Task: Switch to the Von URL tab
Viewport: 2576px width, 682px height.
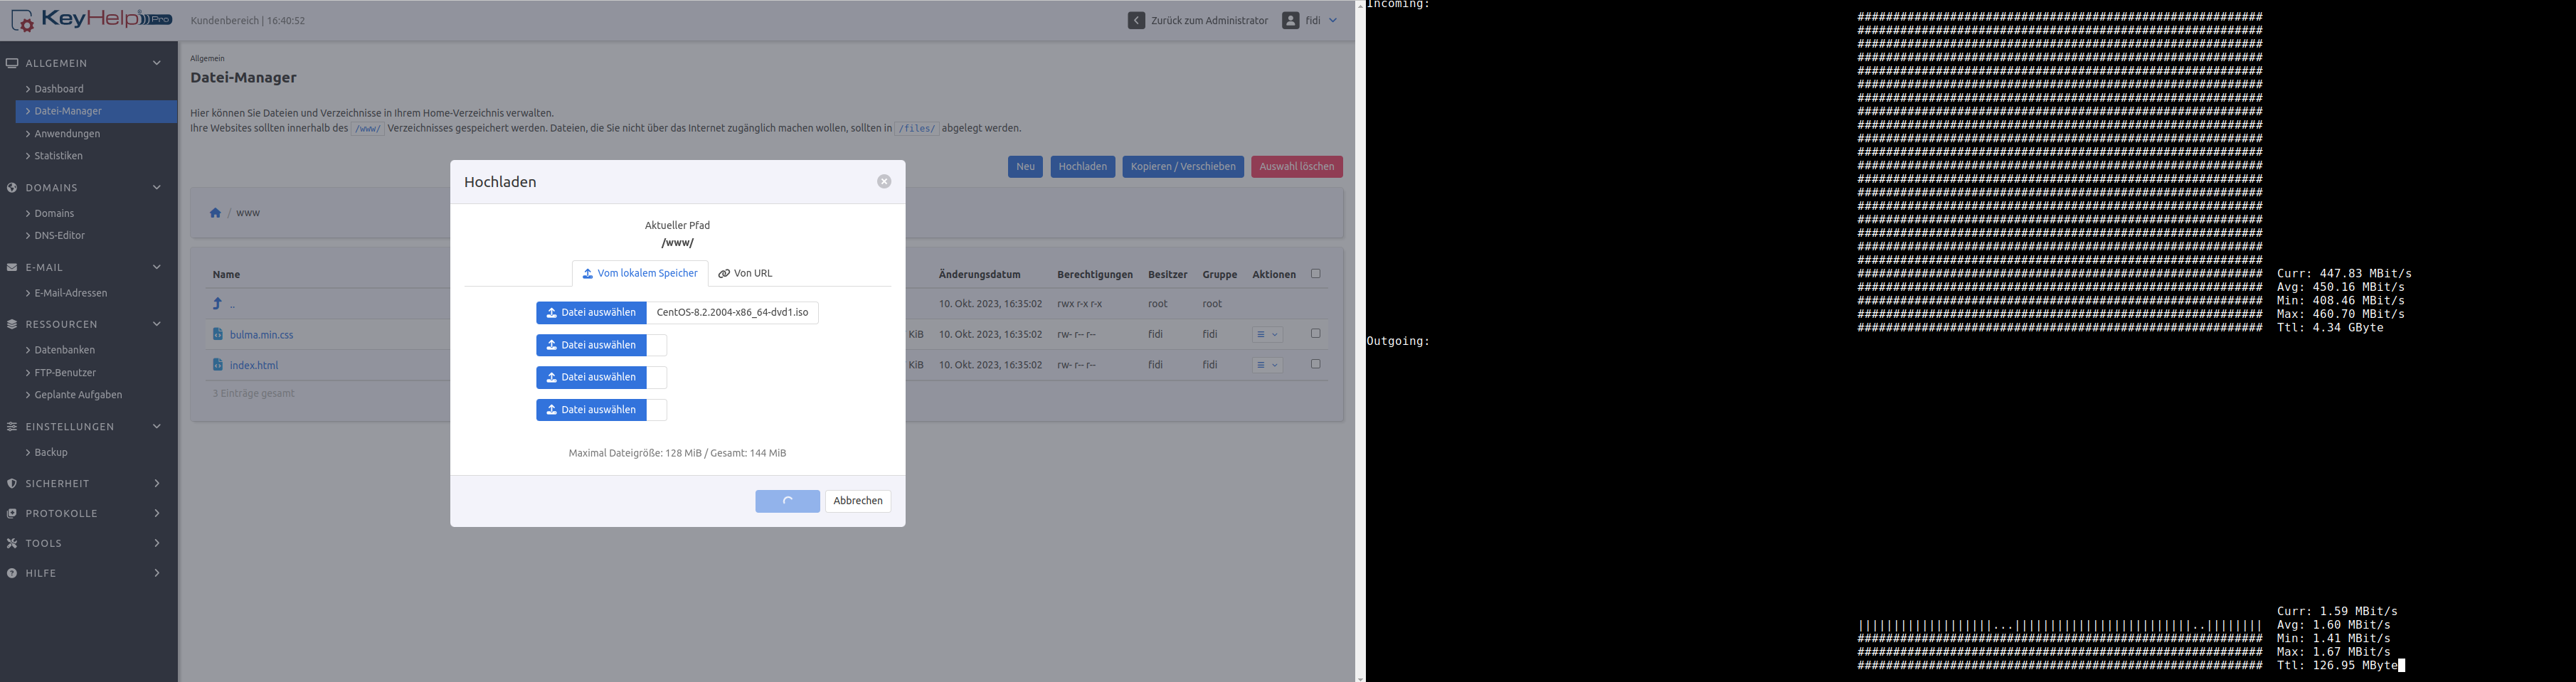Action: pos(746,274)
